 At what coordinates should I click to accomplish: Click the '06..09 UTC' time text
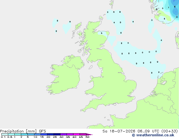click(148, 131)
